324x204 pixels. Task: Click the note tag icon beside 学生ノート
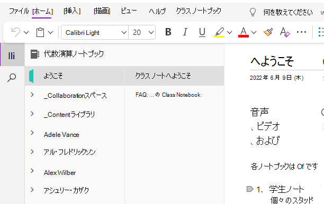point(250,189)
